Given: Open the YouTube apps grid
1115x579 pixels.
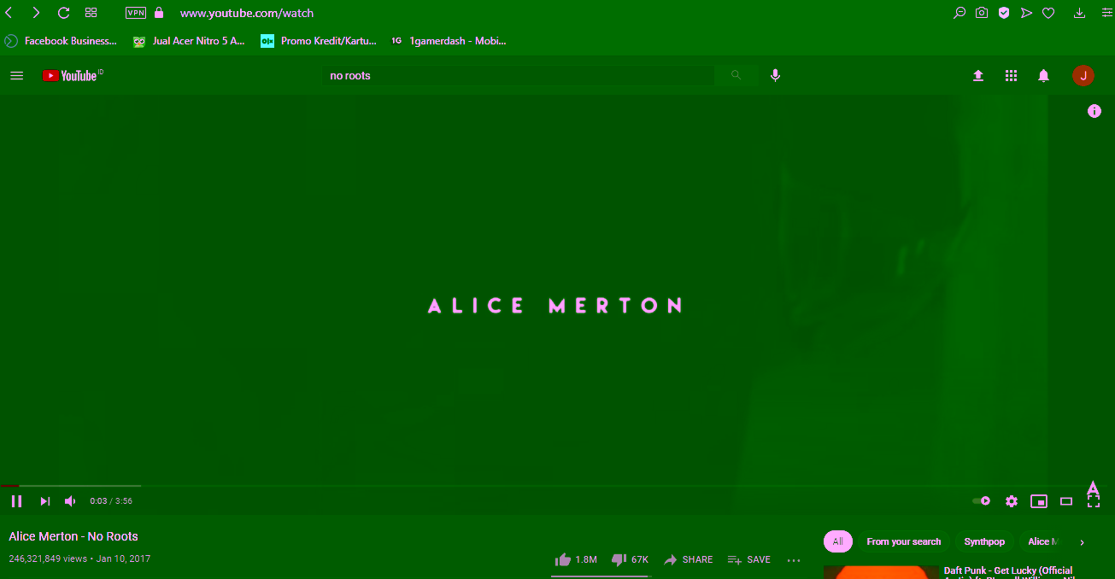Looking at the screenshot, I should click(1011, 76).
